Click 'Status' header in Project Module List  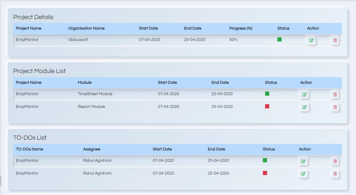(x=271, y=82)
